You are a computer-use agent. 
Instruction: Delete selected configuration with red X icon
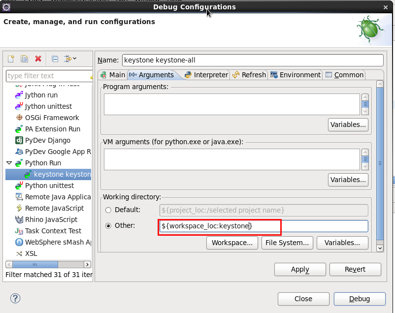click(x=38, y=59)
